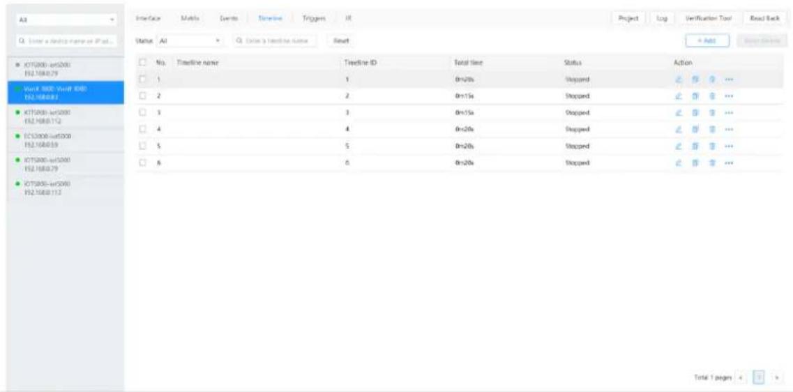This screenshot has height=392, width=793.
Task: Copy timeline 1 using the copy icon
Action: tap(695, 80)
